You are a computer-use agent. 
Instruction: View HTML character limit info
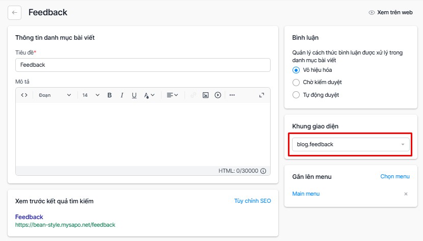tap(263, 171)
